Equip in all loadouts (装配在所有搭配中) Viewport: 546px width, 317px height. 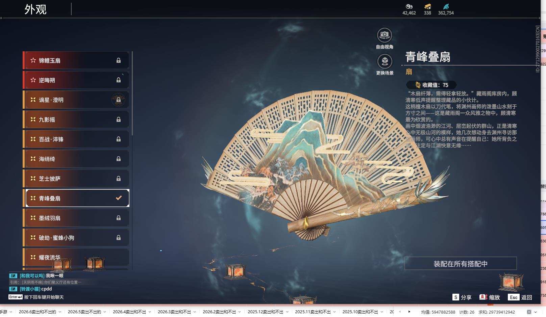tap(461, 264)
